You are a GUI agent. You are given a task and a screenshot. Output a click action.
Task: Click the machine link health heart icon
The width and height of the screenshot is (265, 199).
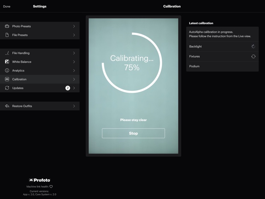click(51, 187)
